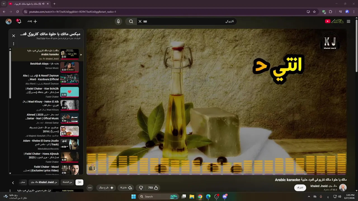Open a new browser tab
358x201 pixels.
point(54,4)
